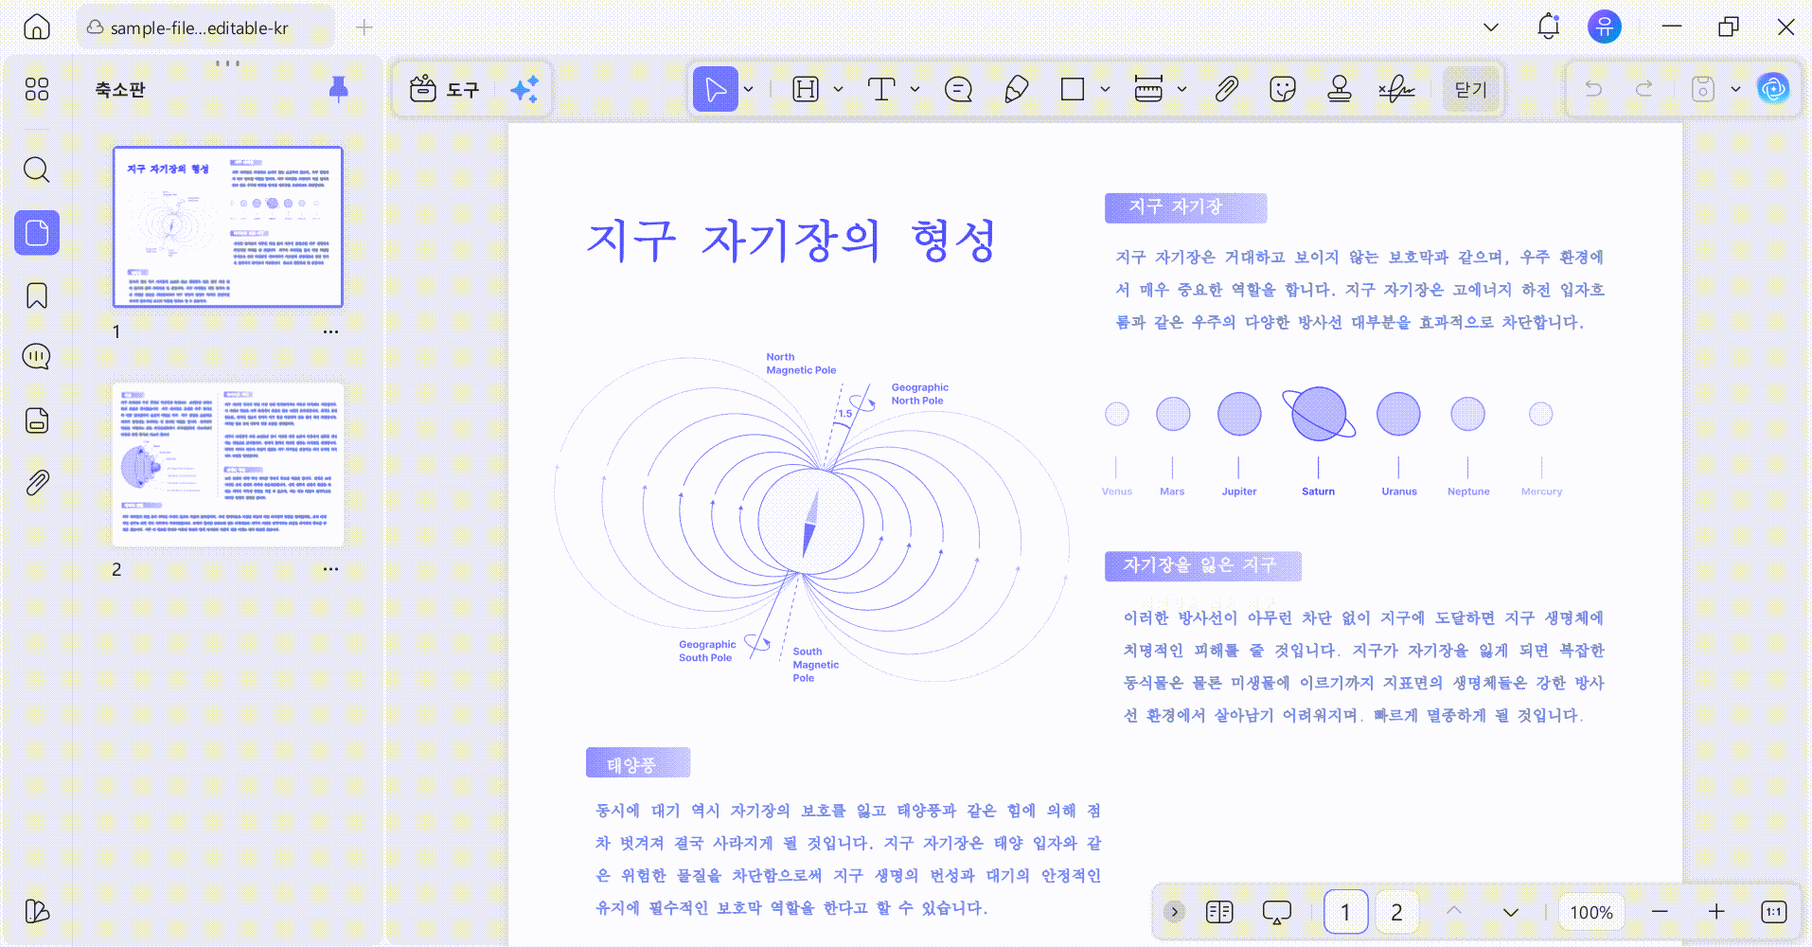Launch the AI sparkle assistant

pos(524,89)
